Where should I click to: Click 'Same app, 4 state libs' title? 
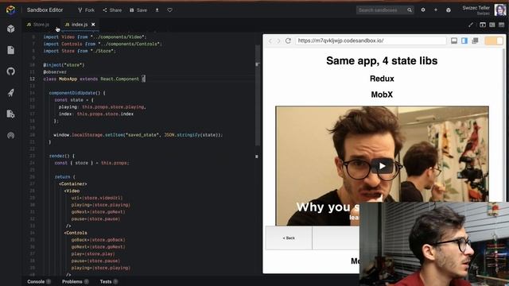(x=382, y=60)
